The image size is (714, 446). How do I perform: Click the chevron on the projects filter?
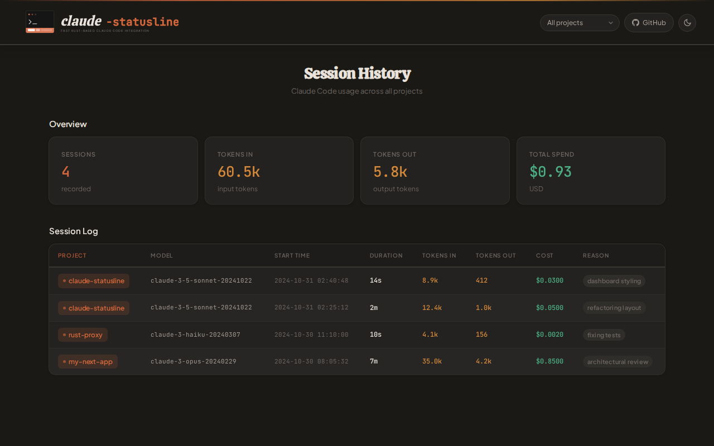pyautogui.click(x=611, y=23)
